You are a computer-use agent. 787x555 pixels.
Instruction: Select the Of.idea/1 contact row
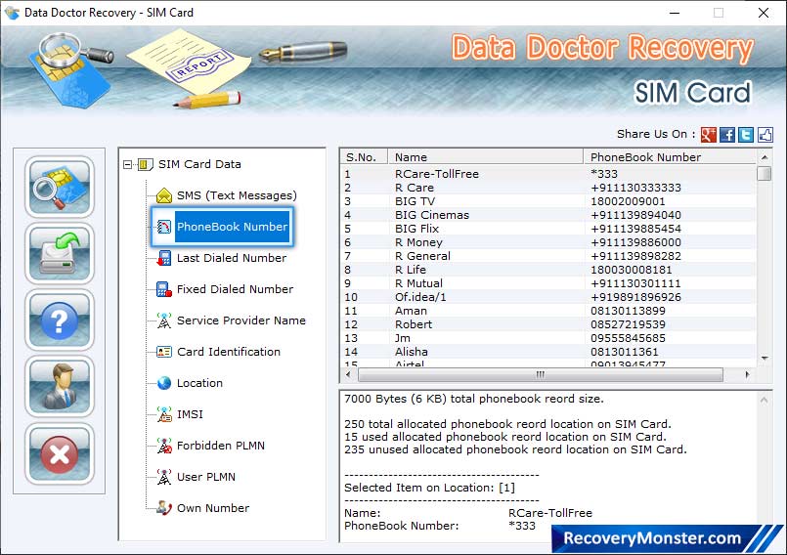point(548,297)
